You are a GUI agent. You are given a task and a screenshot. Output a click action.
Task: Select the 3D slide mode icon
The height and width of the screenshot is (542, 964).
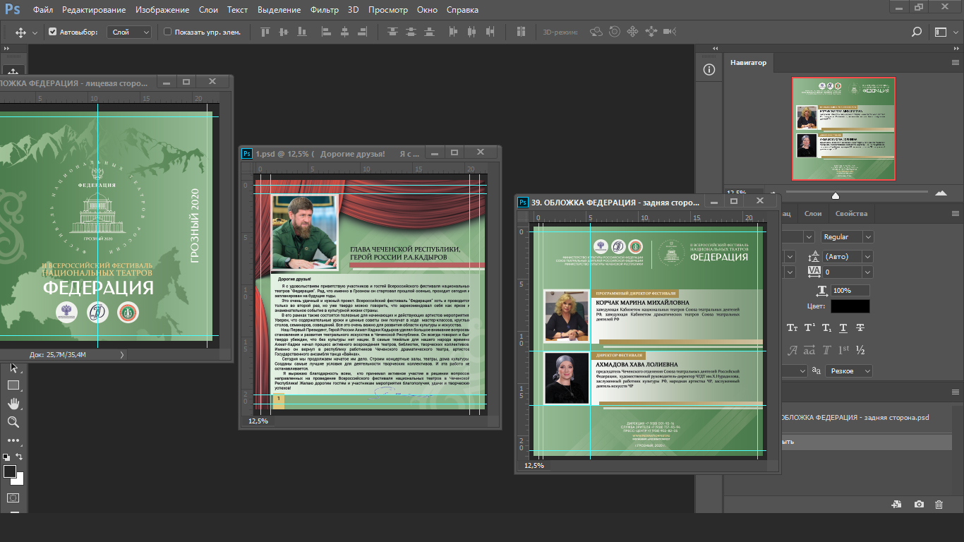pyautogui.click(x=651, y=32)
